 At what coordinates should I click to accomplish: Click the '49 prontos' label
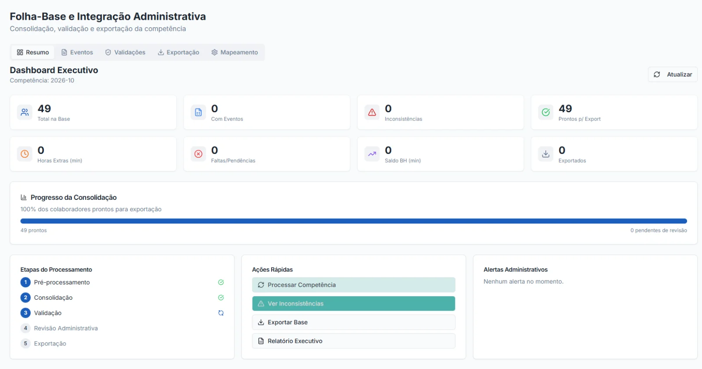point(33,231)
